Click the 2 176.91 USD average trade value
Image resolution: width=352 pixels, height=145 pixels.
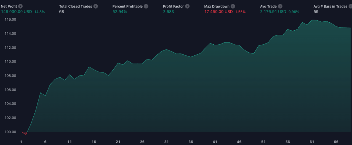(273, 12)
